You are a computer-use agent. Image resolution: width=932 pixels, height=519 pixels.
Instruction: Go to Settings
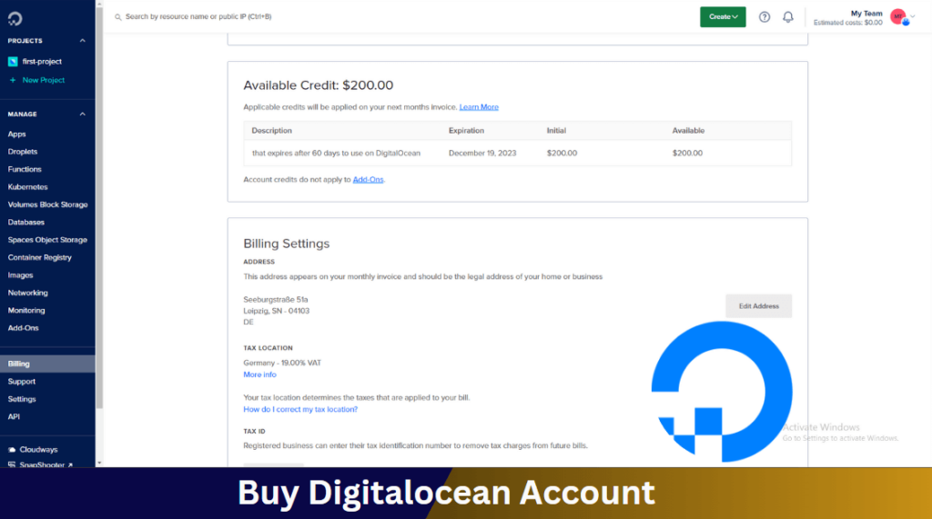[22, 400]
